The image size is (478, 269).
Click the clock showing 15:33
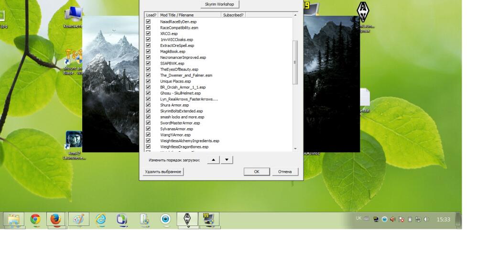click(443, 219)
